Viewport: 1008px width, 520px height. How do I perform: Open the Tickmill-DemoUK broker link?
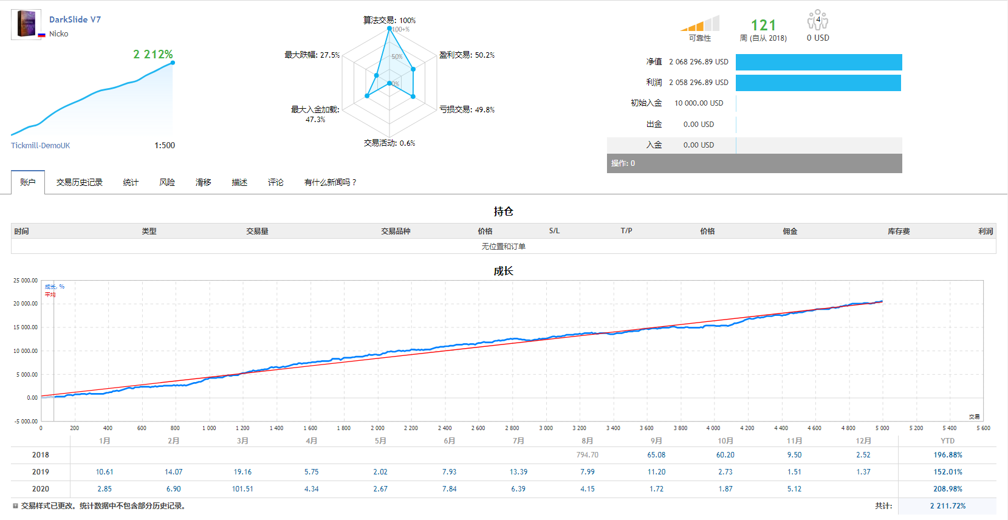coord(40,146)
